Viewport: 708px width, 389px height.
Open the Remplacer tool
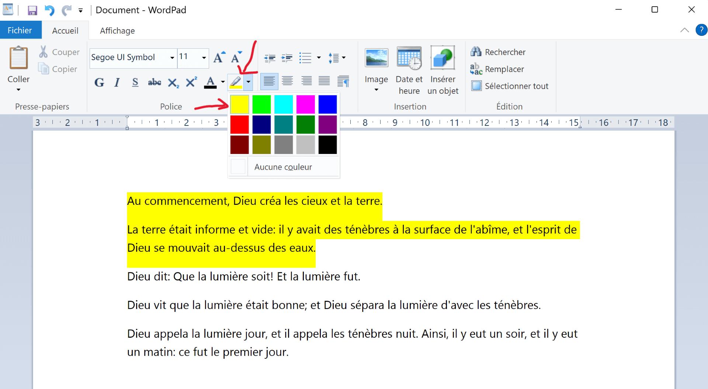coord(497,69)
